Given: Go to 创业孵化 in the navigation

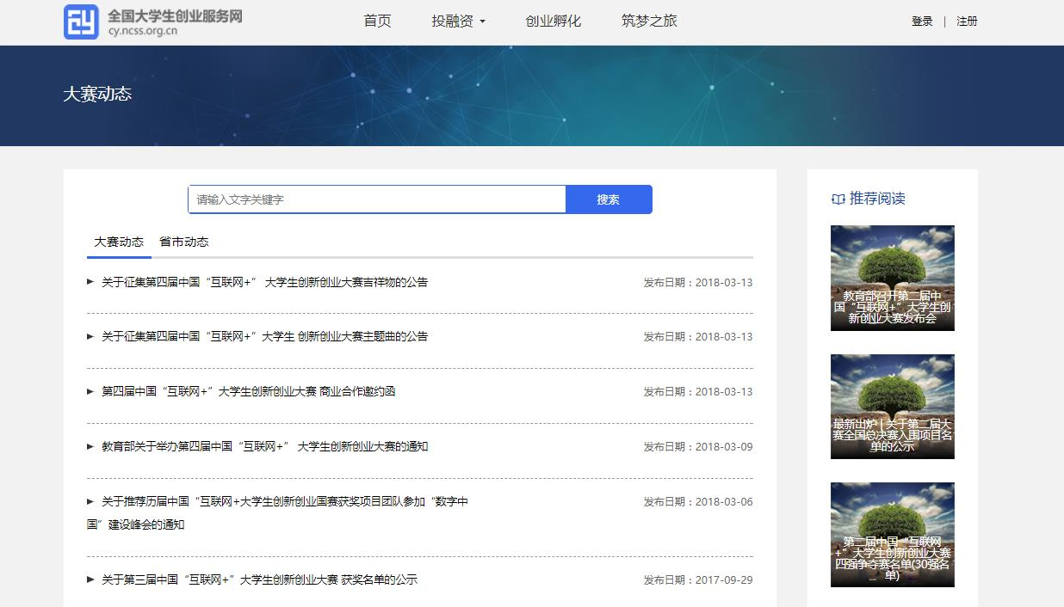Looking at the screenshot, I should point(554,21).
